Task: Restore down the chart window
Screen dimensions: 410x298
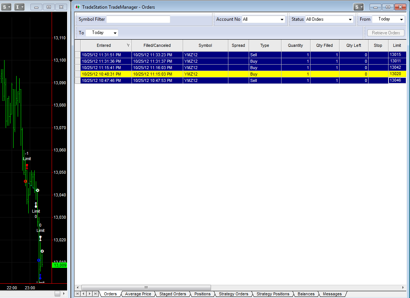Action: pyautogui.click(x=49, y=7)
